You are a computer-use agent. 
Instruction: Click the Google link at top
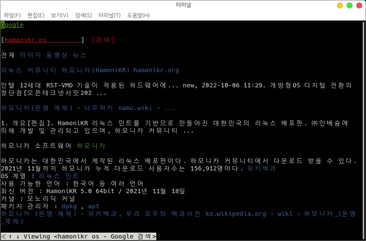[x=12, y=25]
